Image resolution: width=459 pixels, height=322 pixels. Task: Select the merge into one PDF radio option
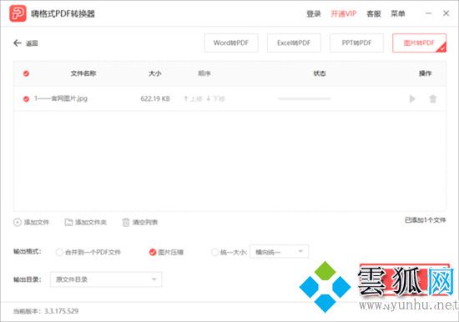coord(59,252)
